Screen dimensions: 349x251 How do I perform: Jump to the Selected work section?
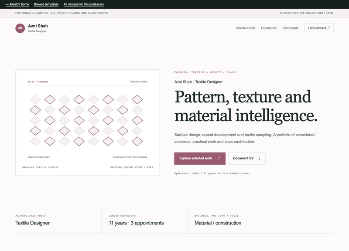pos(245,28)
